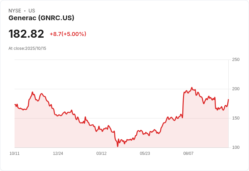
Task: Click the starting leftmost point of the price line
Action: pyautogui.click(x=15, y=104)
